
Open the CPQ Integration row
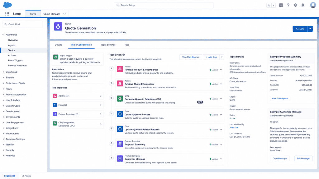(x=78, y=124)
